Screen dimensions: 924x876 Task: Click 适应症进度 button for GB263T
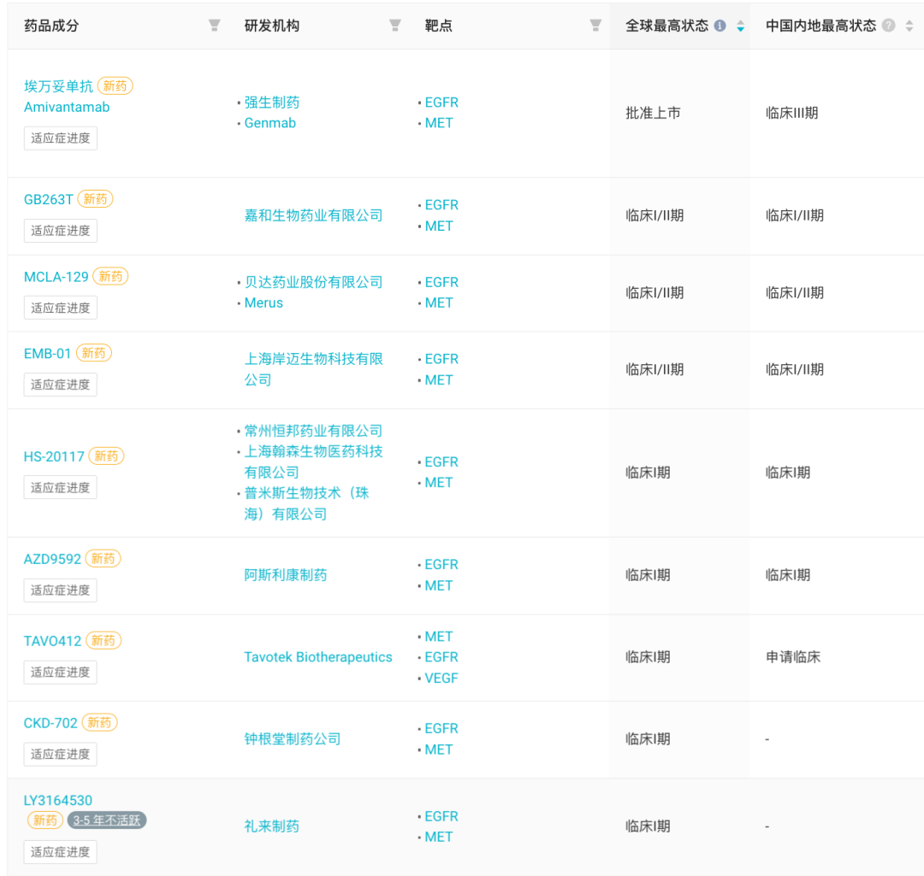pos(60,231)
